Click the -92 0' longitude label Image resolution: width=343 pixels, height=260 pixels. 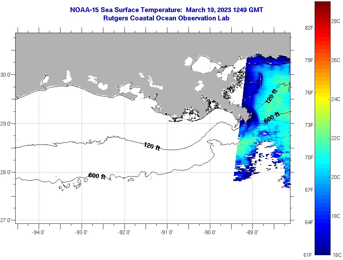(x=124, y=232)
